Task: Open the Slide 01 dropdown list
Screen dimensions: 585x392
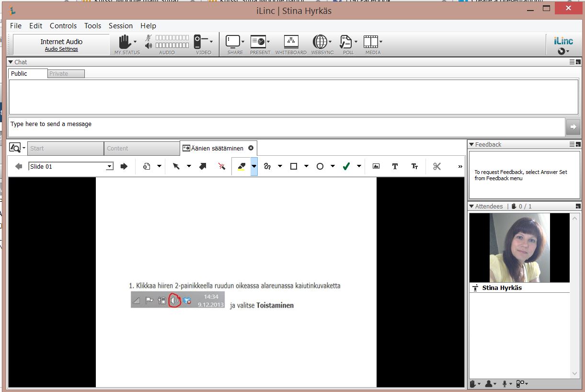Action: tap(110, 166)
